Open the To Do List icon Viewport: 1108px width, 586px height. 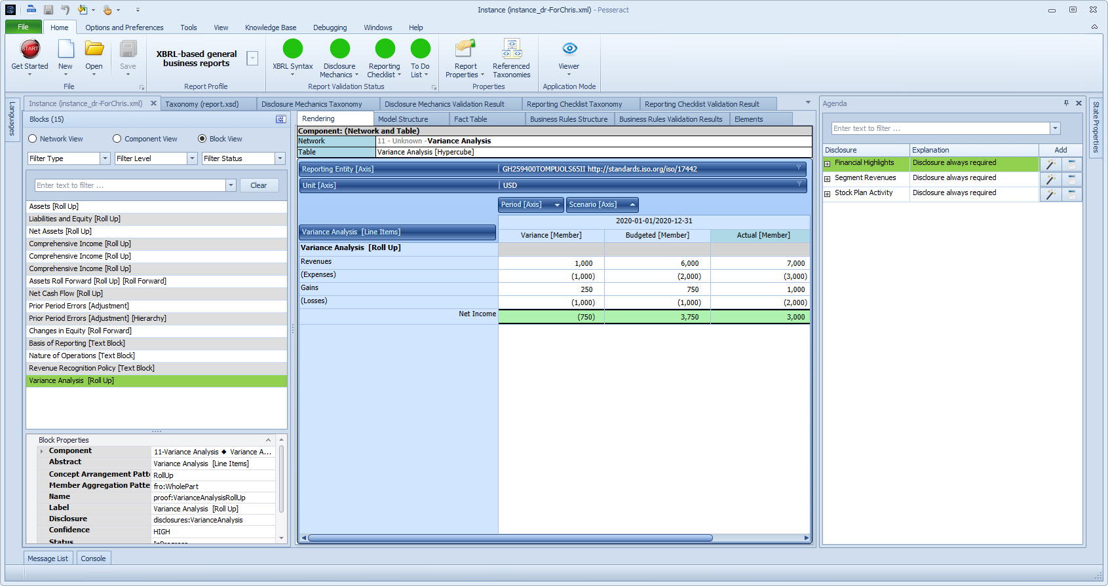pos(420,49)
